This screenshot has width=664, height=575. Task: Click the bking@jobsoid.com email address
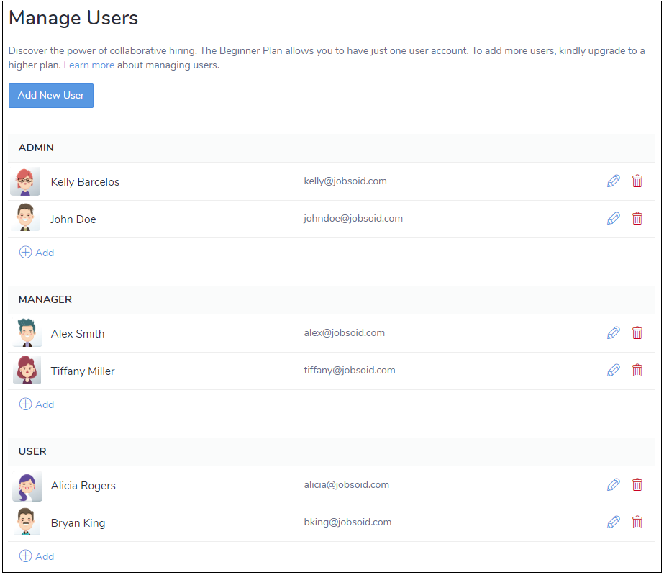(347, 522)
